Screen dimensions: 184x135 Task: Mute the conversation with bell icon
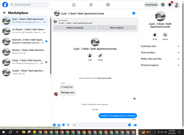155,35
